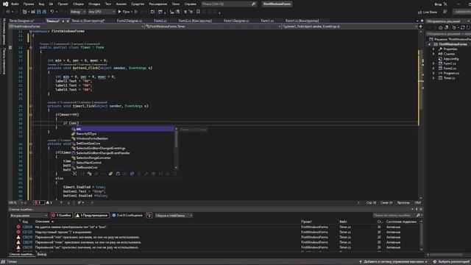Toggle the first IntelliSense filter icon below the list

(75, 174)
